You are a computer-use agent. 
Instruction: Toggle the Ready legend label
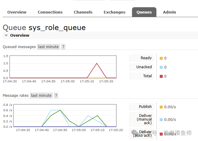141,58
